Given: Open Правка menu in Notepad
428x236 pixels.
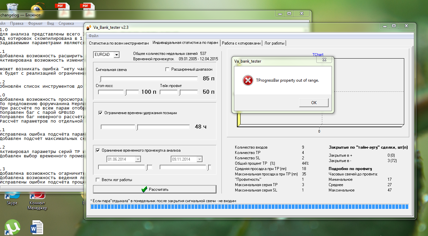Looking at the screenshot, I should [x=17, y=23].
